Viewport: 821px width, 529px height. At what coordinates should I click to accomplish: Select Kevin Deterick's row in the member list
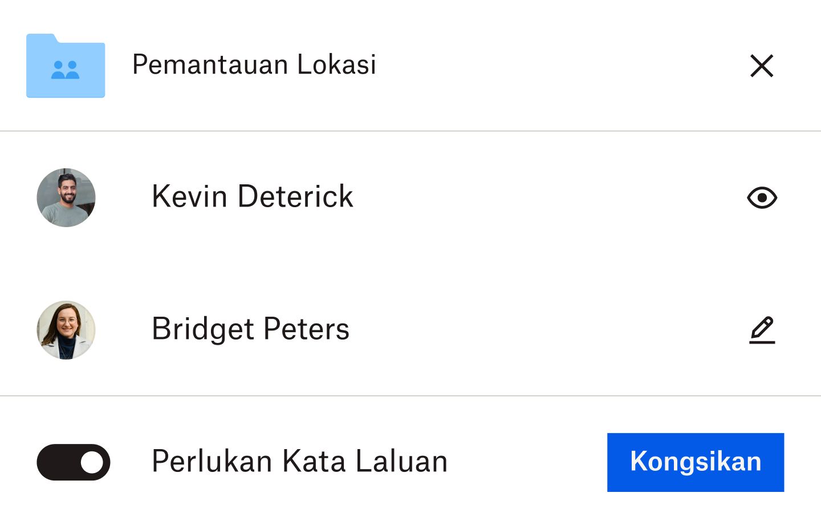[x=252, y=197]
